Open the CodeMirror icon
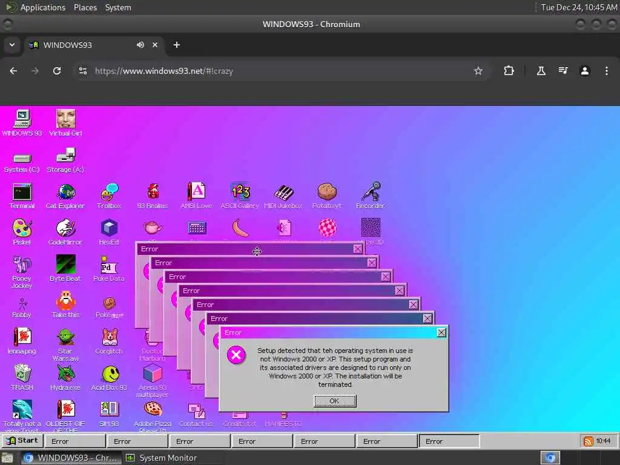 [x=65, y=232]
